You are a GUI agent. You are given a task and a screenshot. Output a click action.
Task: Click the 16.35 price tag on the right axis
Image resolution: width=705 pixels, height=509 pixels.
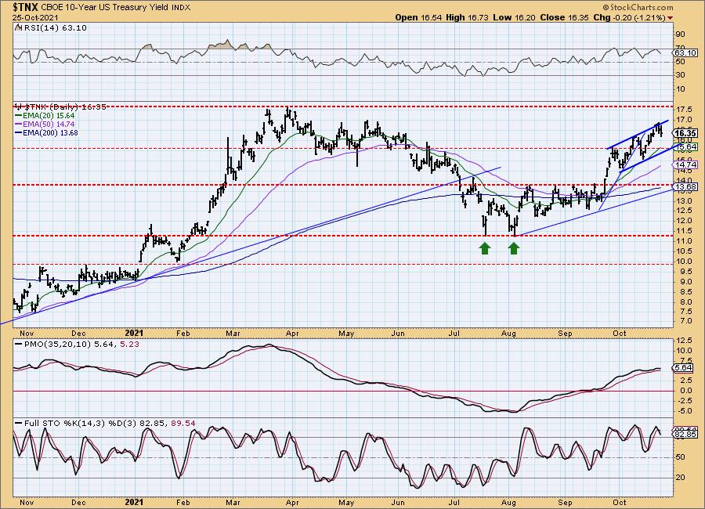point(685,133)
